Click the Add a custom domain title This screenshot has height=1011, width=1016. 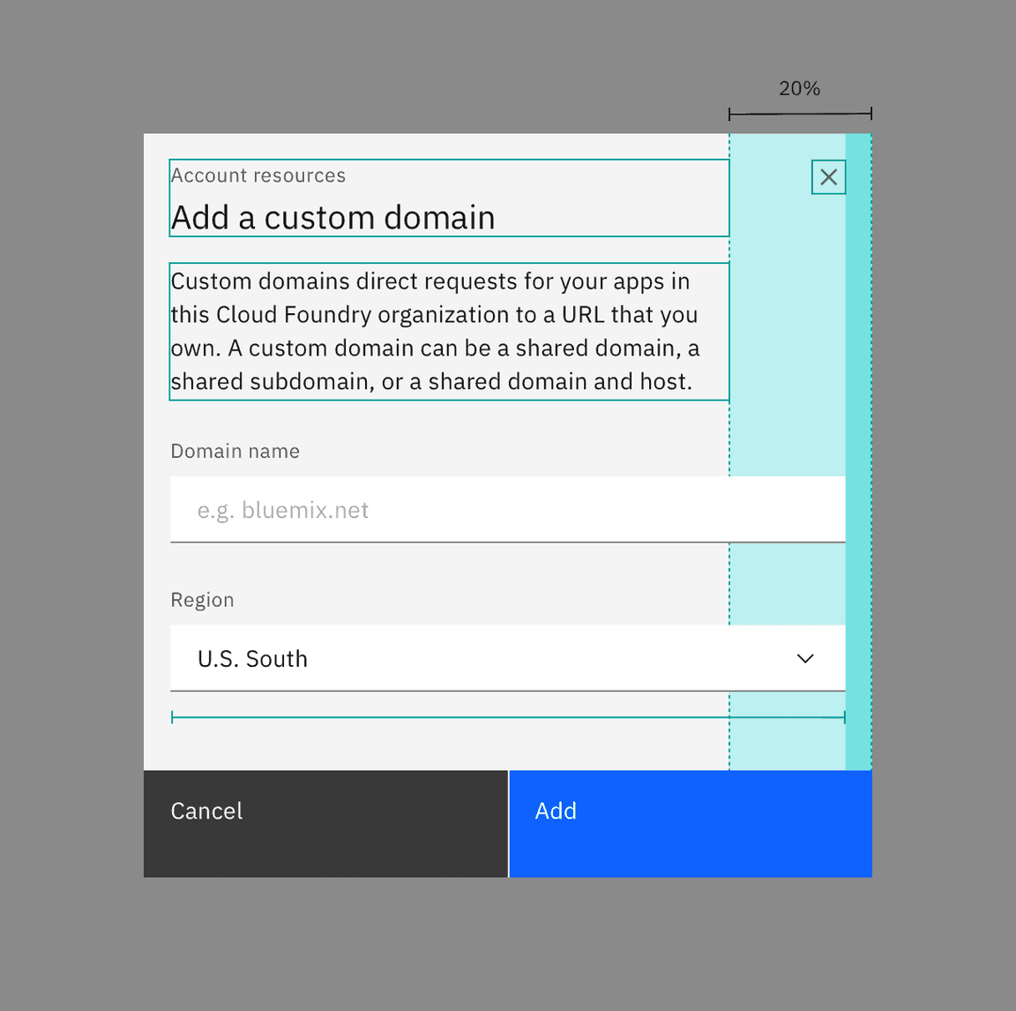click(332, 217)
